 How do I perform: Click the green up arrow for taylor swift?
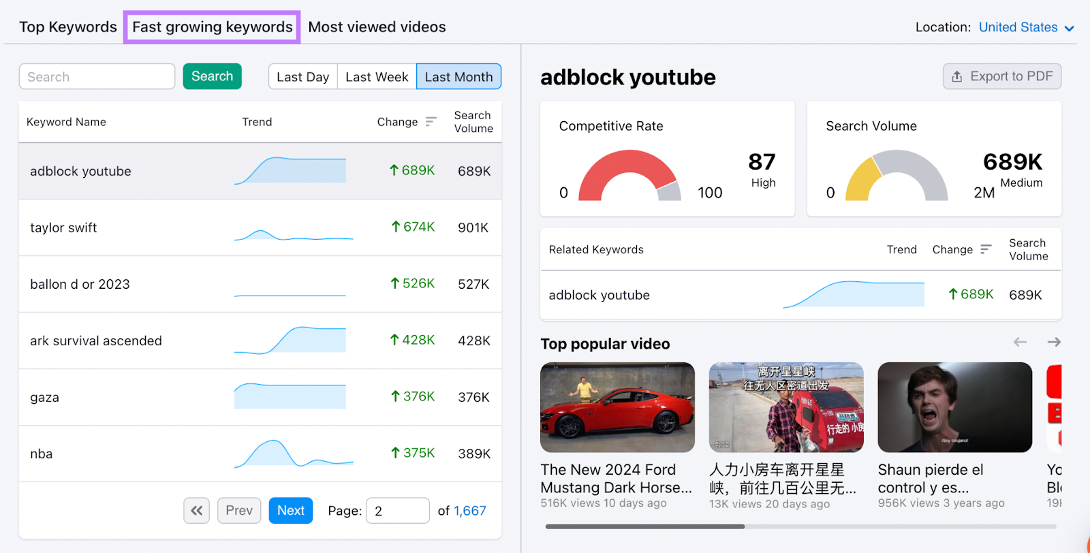pos(396,227)
